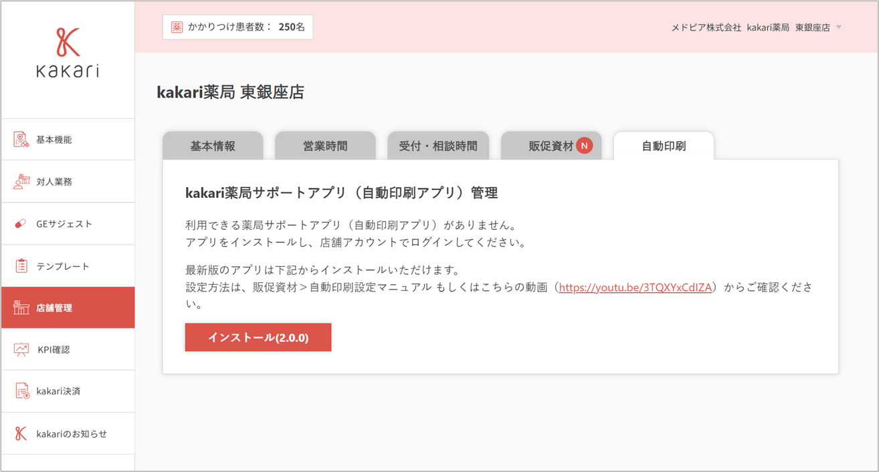Click the GEサジェスト pill icon
This screenshot has width=879, height=472.
21,224
